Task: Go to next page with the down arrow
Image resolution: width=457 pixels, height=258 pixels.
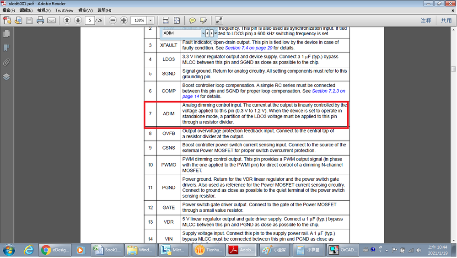Action: coord(78,20)
